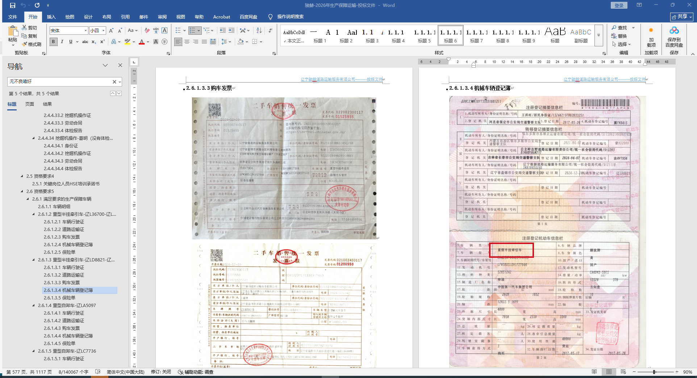
Task: Click the Add-ins icon
Action: tap(651, 31)
